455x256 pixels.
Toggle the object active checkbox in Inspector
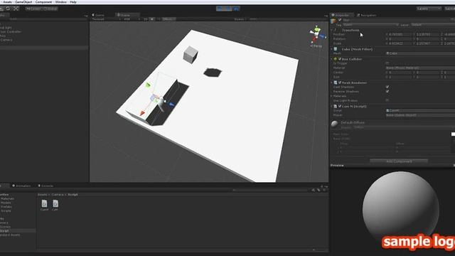(340, 20)
